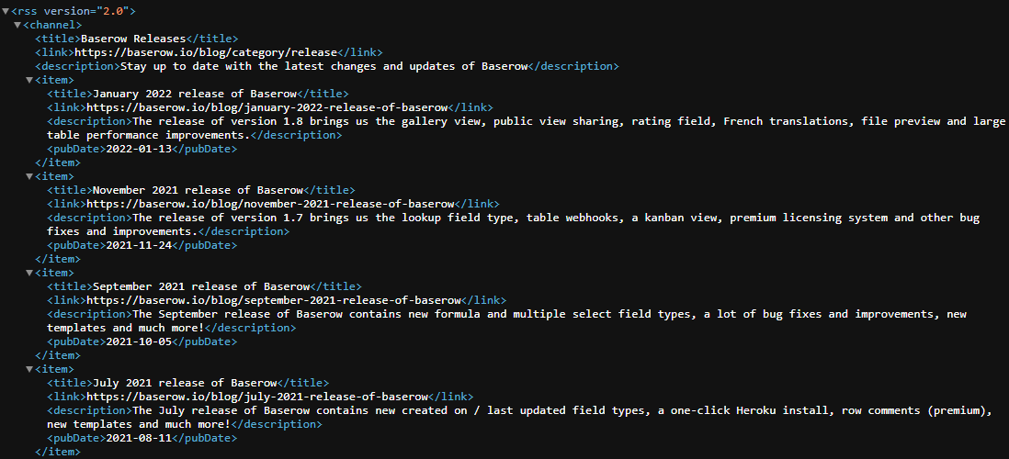This screenshot has width=1009, height=459.
Task: Collapse the channel element triangle
Action: [17, 25]
